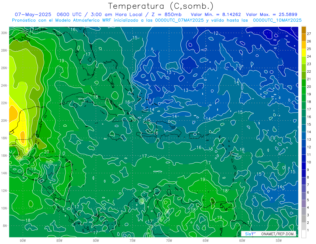The width and height of the screenshot is (316, 244).
Task: Click the SisT logo in the map corner
Action: (x=250, y=234)
